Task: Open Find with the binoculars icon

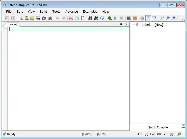Action: tap(90, 18)
